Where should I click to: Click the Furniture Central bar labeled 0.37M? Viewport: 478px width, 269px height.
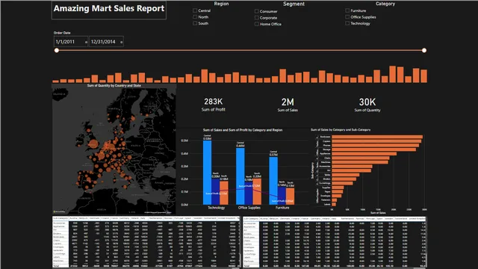pos(273,181)
